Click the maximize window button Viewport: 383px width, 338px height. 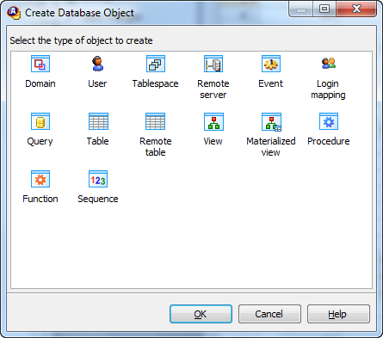tap(324, 9)
